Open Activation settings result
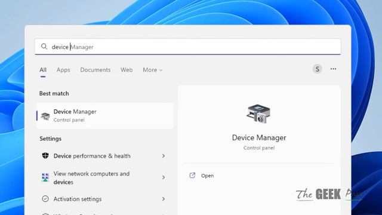 coord(105,199)
